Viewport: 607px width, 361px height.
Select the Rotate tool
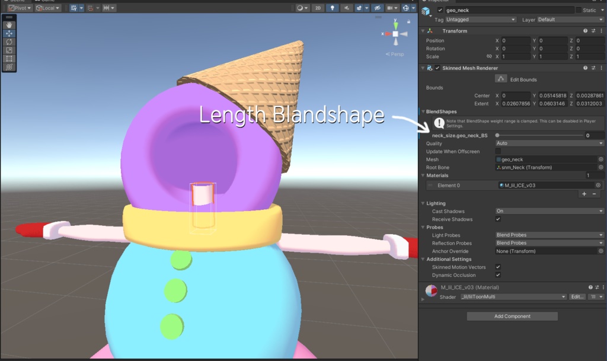coord(9,41)
